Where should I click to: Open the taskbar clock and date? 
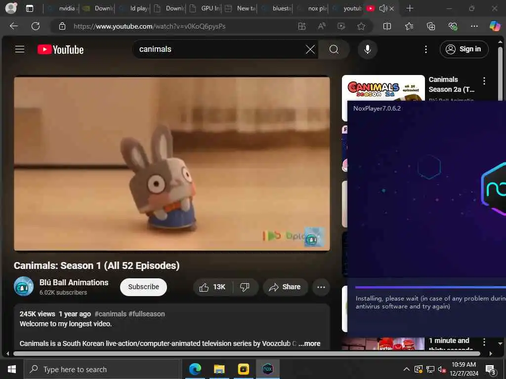pyautogui.click(x=464, y=369)
